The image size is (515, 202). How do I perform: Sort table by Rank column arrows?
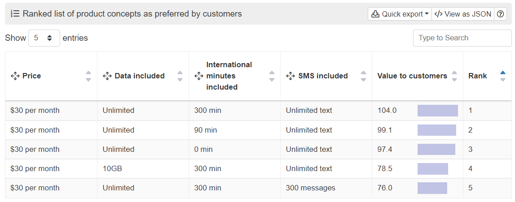[x=502, y=76]
